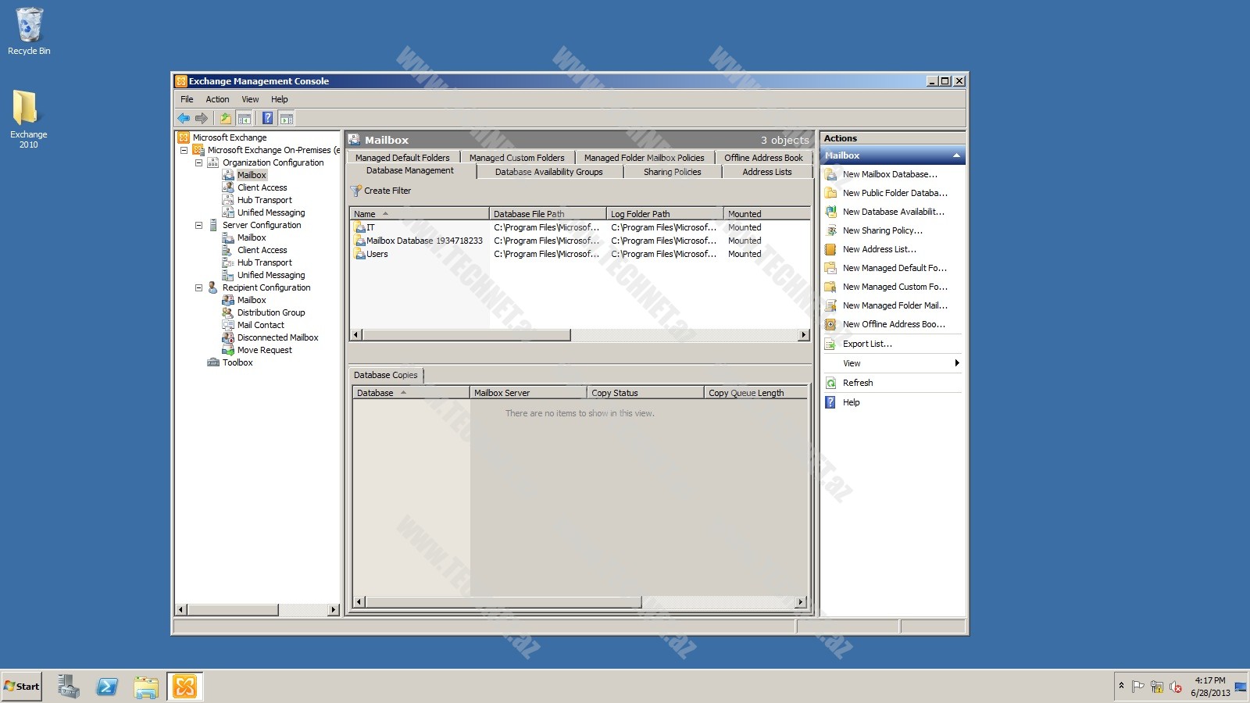Switch to the Database Availability Groups tab
This screenshot has width=1250, height=703.
pyautogui.click(x=548, y=172)
